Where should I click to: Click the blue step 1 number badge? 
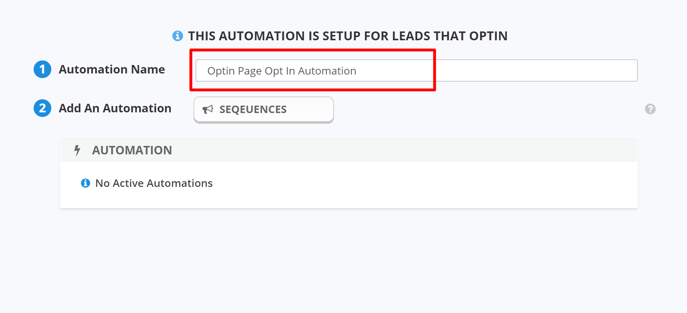click(42, 69)
